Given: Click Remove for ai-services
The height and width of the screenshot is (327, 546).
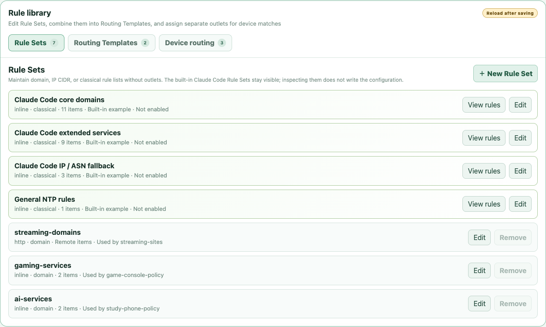Looking at the screenshot, I should (x=513, y=304).
